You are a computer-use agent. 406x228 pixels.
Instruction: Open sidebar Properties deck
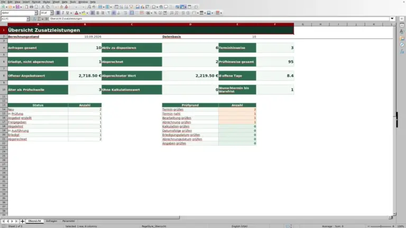[x=402, y=25]
